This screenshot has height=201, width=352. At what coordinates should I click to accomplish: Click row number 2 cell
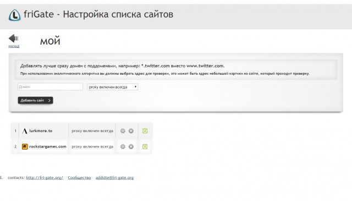pyautogui.click(x=15, y=146)
